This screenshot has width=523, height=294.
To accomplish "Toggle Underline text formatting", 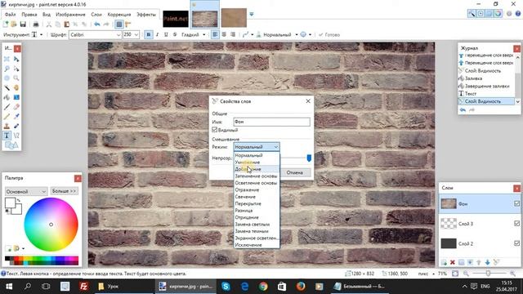I will pyautogui.click(x=166, y=34).
